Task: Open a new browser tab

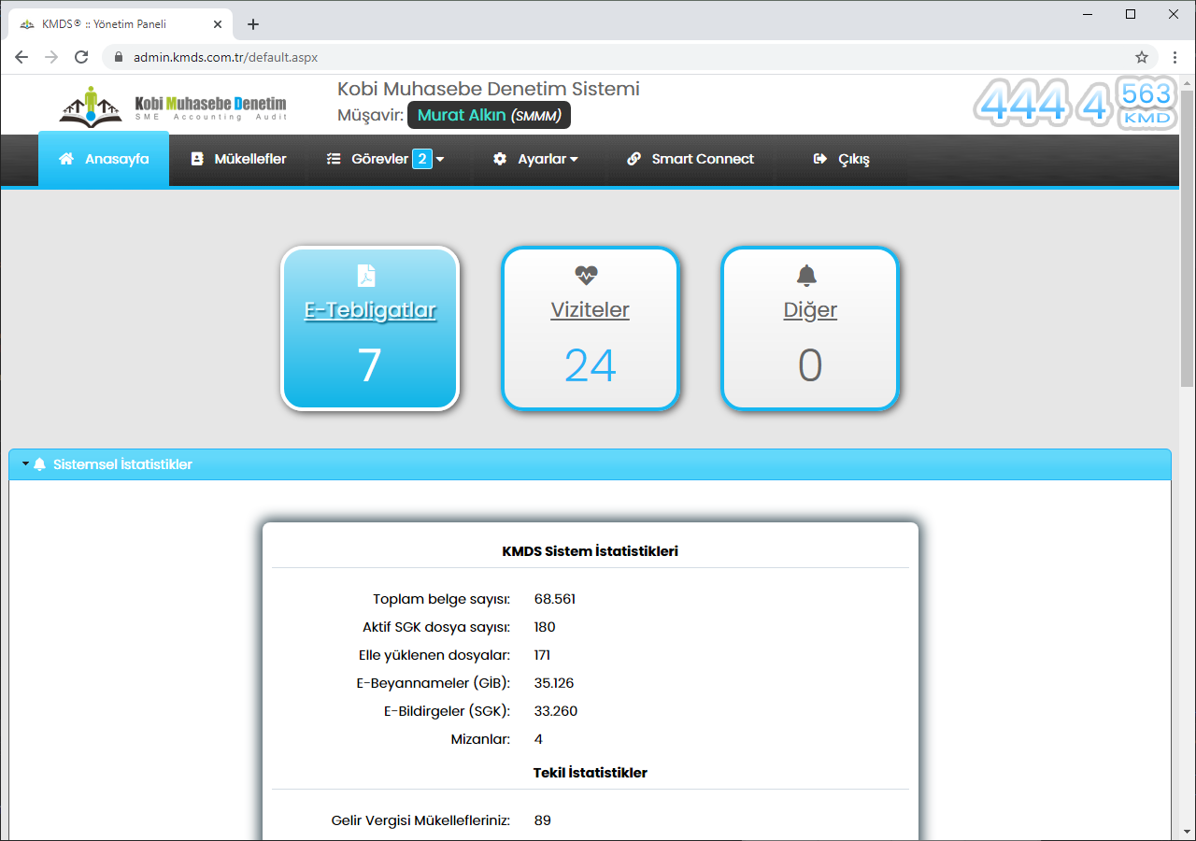Action: click(253, 24)
